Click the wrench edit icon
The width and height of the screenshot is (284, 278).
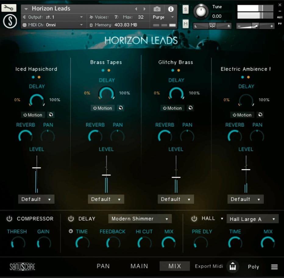[9, 8]
